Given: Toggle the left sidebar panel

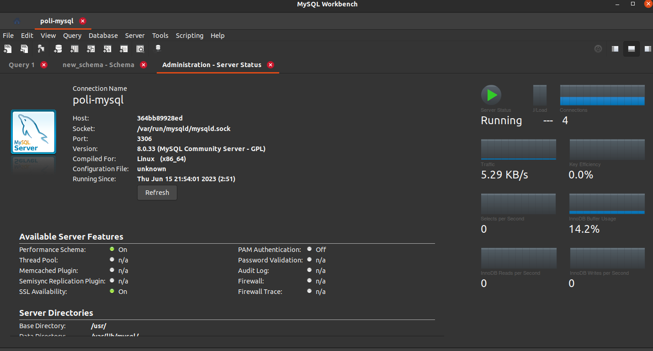Looking at the screenshot, I should pos(615,49).
